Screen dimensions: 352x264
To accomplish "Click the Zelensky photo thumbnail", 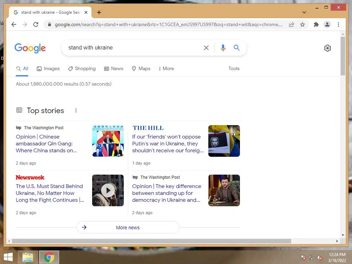I will 224,190.
